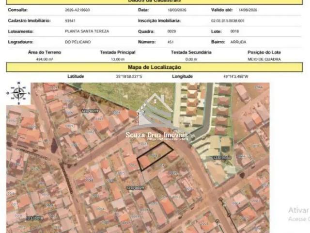Click the black-outlined lot polygon on the map
This screenshot has width=310, height=233.
[x=155, y=156]
